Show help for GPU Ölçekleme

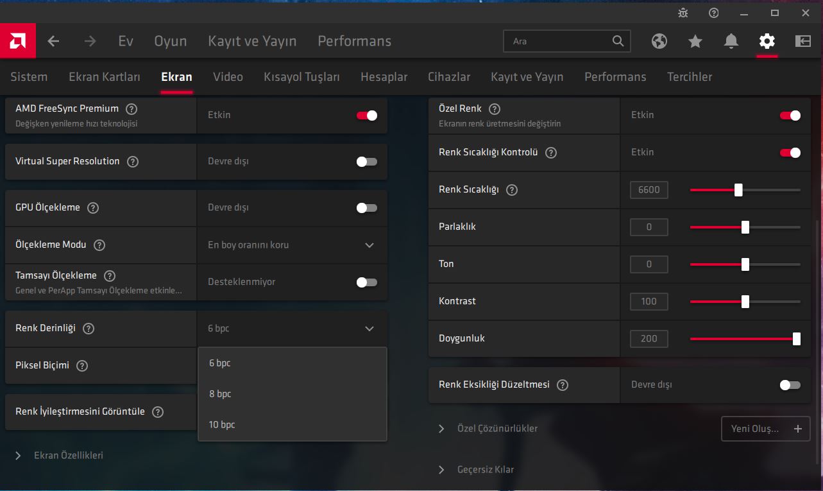[93, 208]
